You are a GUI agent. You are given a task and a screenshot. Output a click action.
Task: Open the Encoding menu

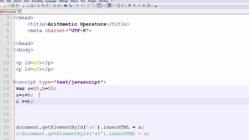coord(37,1)
